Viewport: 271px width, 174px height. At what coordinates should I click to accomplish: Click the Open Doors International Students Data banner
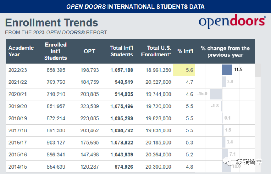(x=135, y=7)
